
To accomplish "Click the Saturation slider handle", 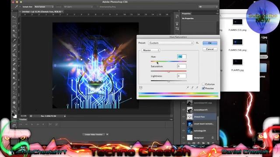I will (x=168, y=72).
